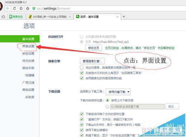This screenshot has width=186, height=137.
Task: Toggle the 使用下载加速模块 checkbox
Action: coord(82,130)
